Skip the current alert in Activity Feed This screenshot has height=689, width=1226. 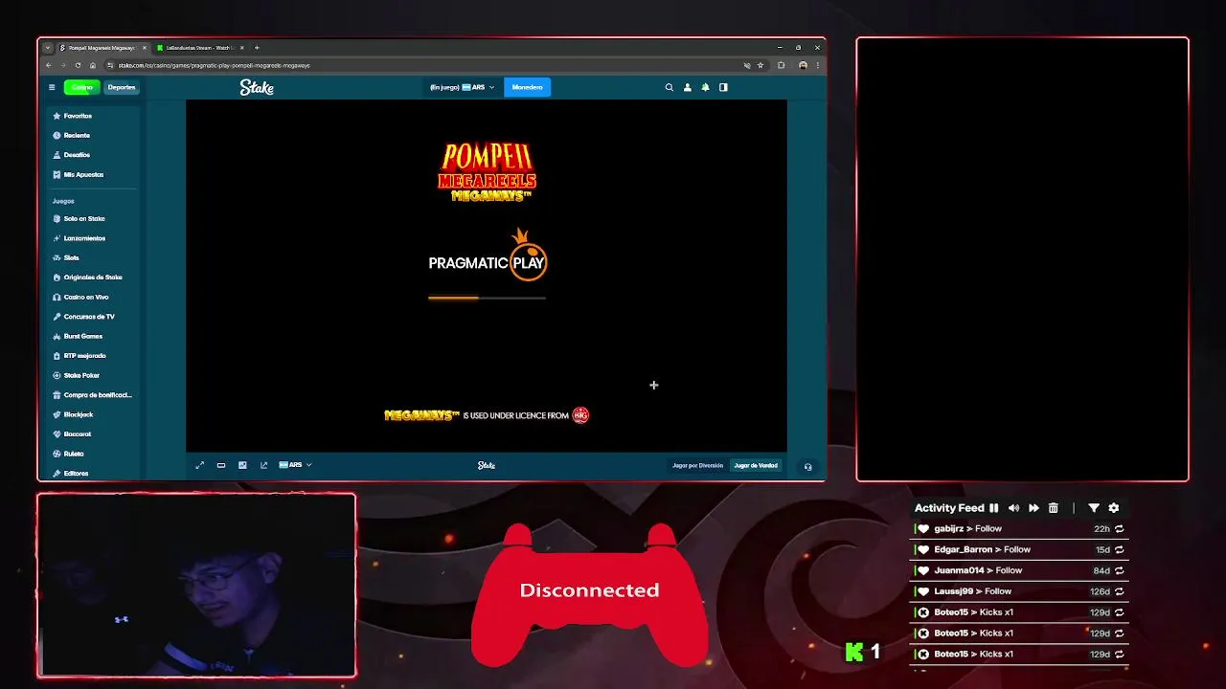click(1033, 508)
